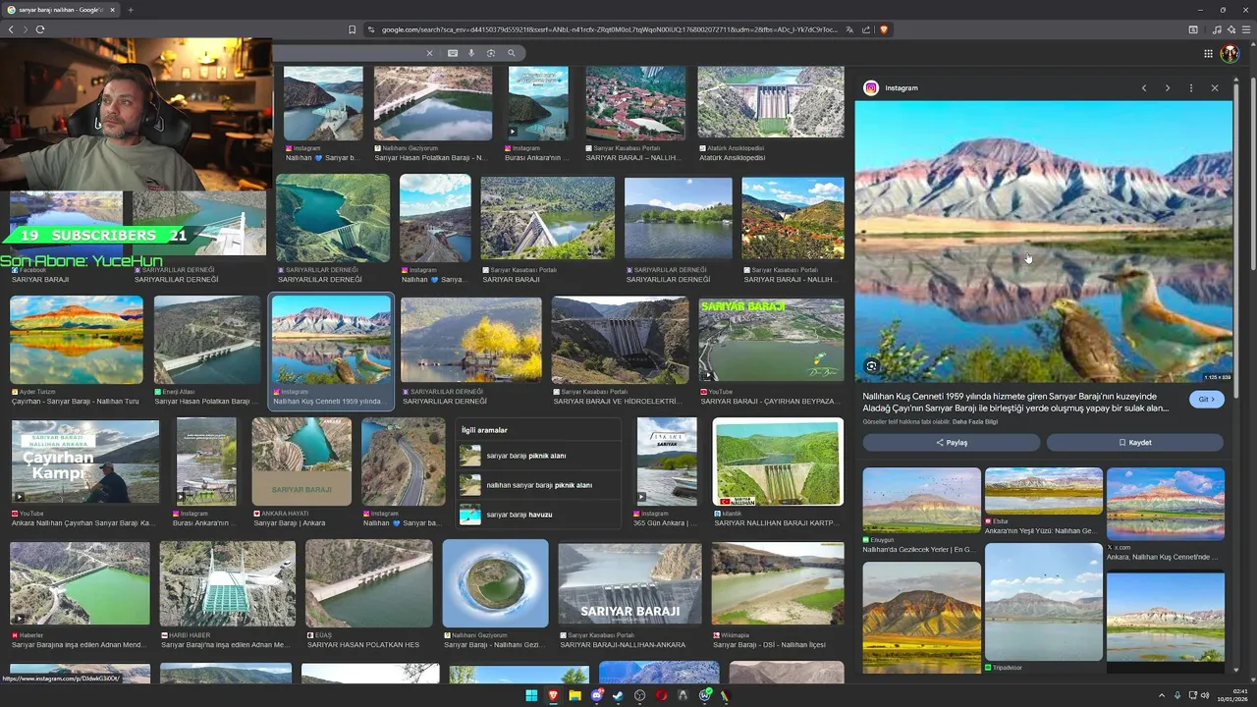
Task: Click the Lens search icon on preview image
Action: [x=871, y=366]
